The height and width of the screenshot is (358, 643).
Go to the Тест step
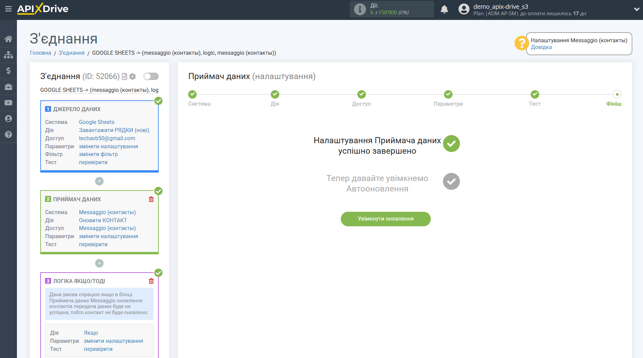(535, 95)
